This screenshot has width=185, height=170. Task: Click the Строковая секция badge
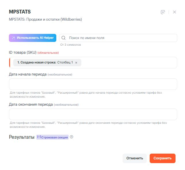pos(53,137)
